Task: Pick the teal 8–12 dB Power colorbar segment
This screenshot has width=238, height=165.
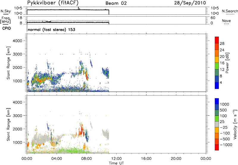Action: click(x=217, y=72)
